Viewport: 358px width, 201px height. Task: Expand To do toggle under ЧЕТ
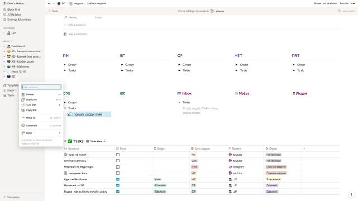(x=237, y=71)
